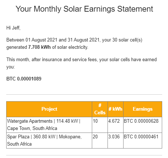Click the 'generated' line of the paragraph
The width and height of the screenshot is (168, 158).
pos(47,47)
